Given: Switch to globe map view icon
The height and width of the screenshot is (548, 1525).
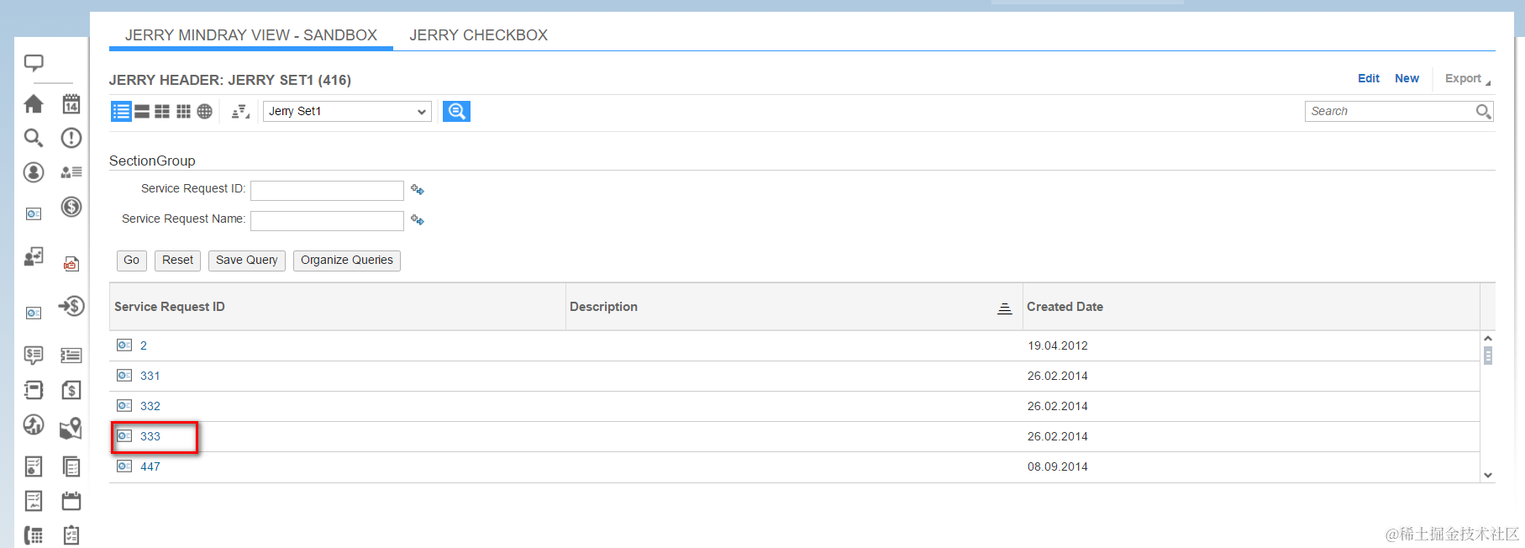Looking at the screenshot, I should 204,111.
